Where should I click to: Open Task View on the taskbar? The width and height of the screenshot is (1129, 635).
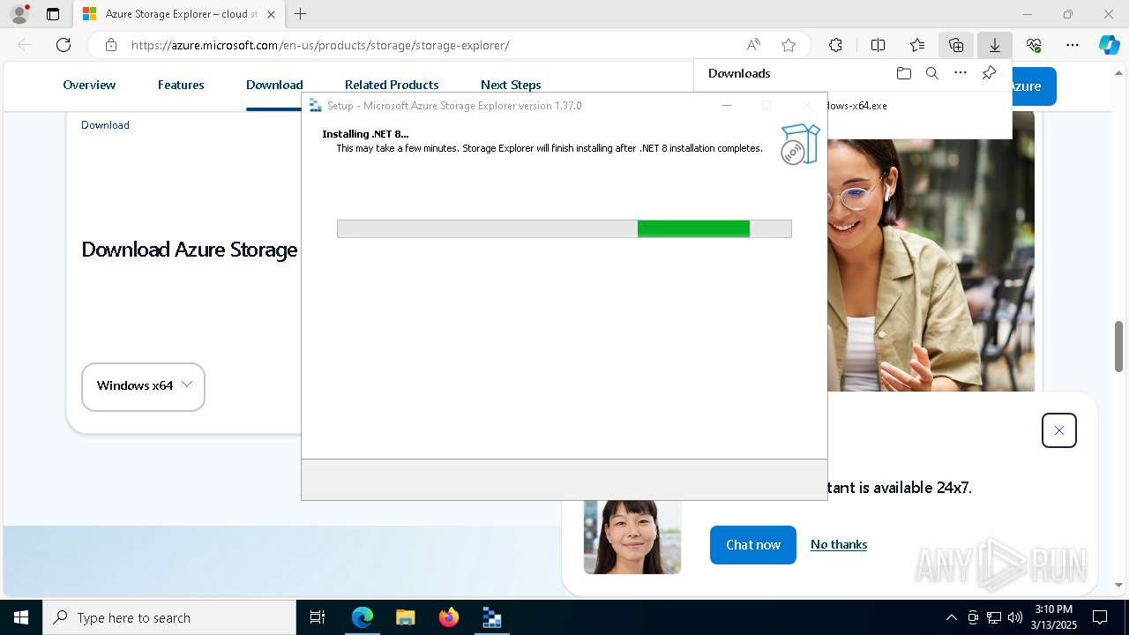click(318, 617)
